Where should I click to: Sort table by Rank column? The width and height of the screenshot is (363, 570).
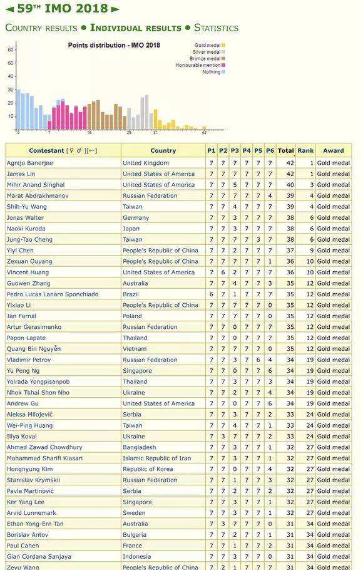(x=305, y=150)
